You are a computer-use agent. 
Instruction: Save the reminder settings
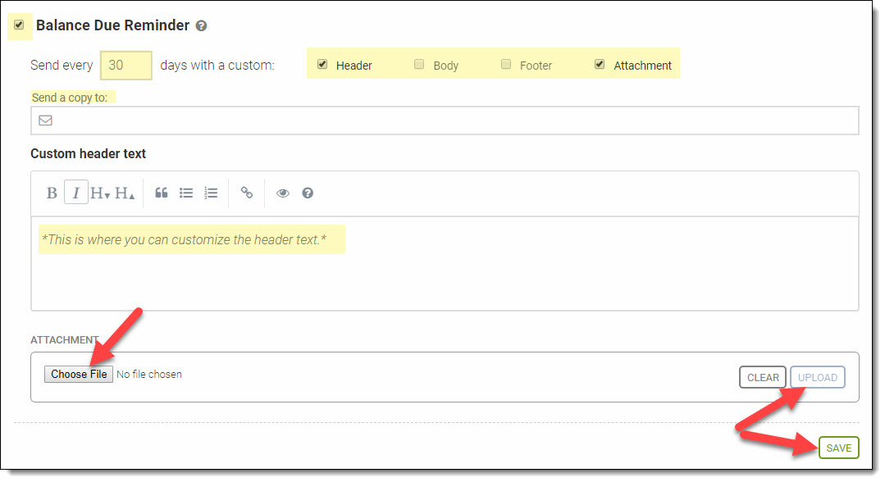pos(838,448)
